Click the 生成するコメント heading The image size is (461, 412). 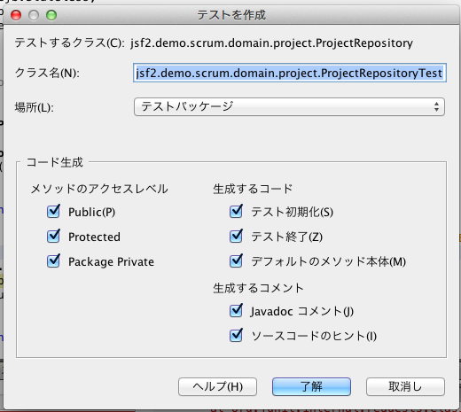point(258,288)
